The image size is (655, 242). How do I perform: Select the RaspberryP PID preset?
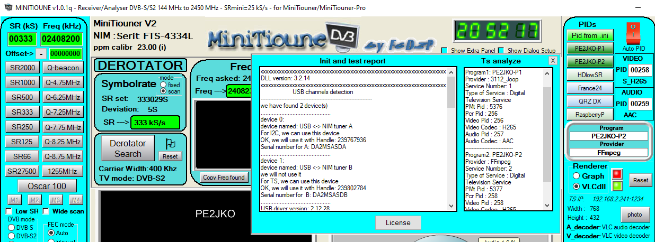pyautogui.click(x=590, y=114)
